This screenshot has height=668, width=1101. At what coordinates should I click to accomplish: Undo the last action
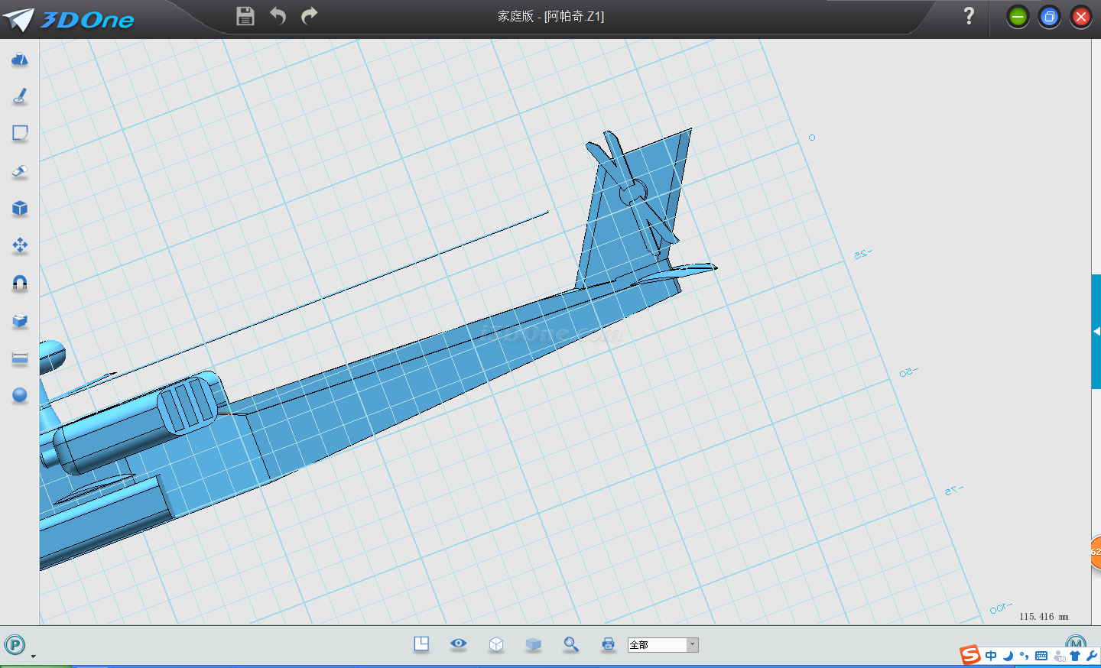coord(278,16)
